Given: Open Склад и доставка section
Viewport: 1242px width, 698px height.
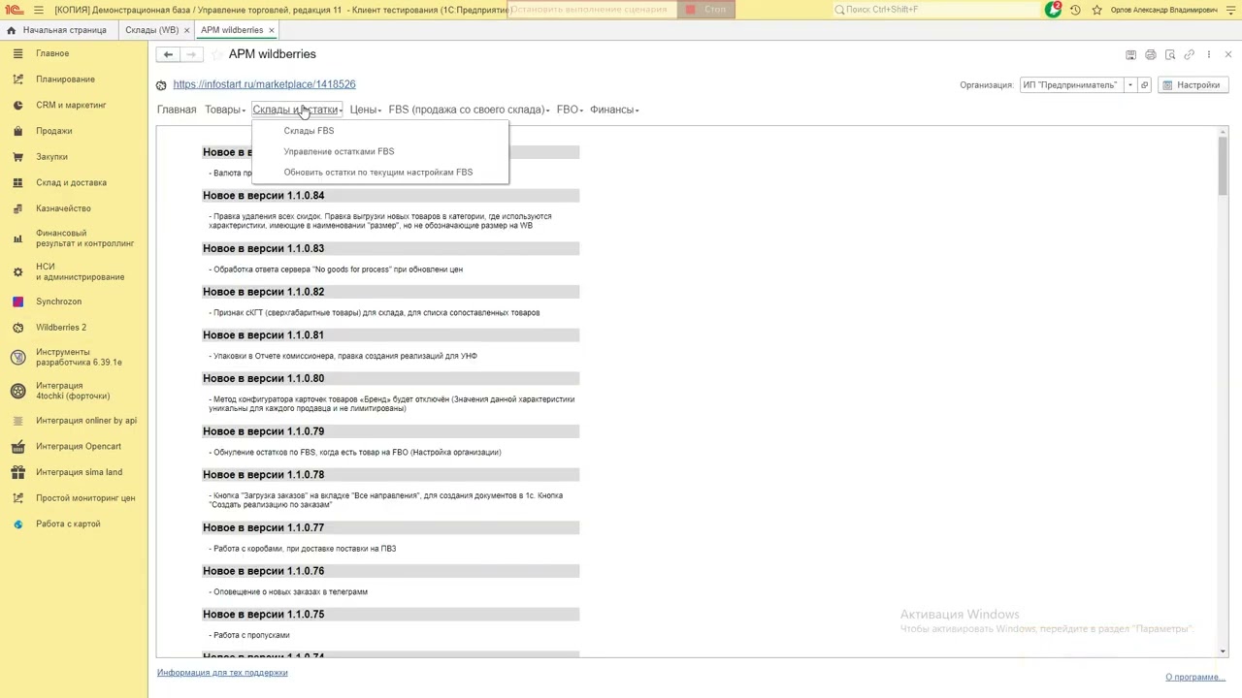Looking at the screenshot, I should point(71,182).
